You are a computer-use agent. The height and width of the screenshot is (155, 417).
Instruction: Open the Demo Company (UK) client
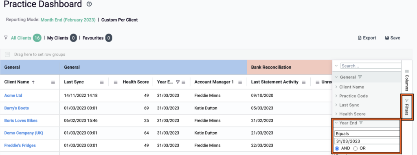tap(24, 133)
